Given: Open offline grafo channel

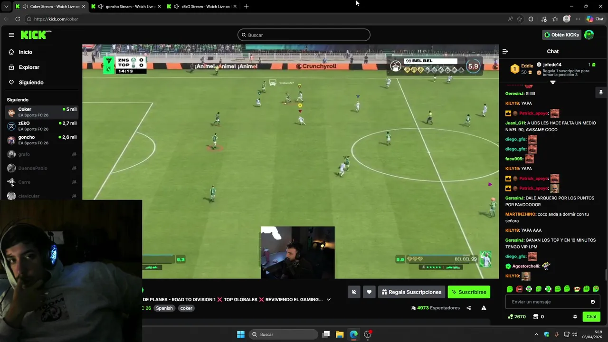Looking at the screenshot, I should coord(42,154).
